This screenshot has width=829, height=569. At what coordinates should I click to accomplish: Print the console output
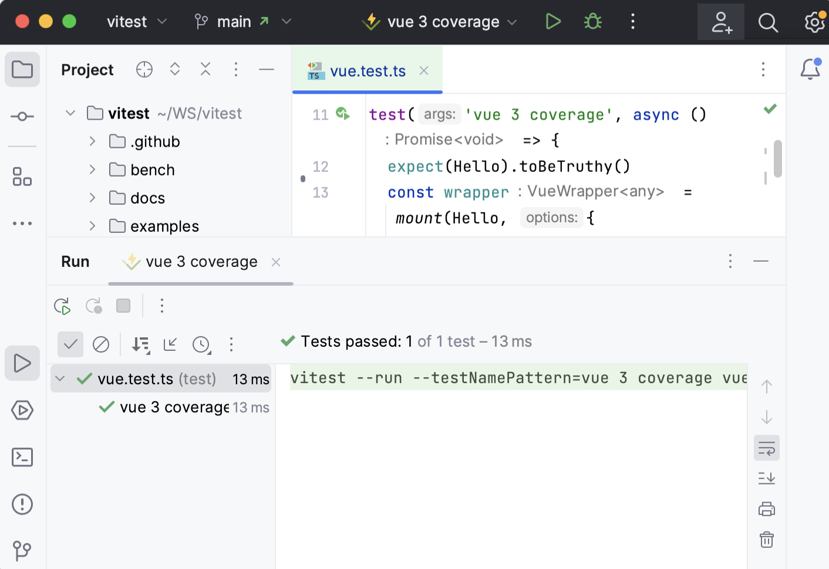click(767, 509)
